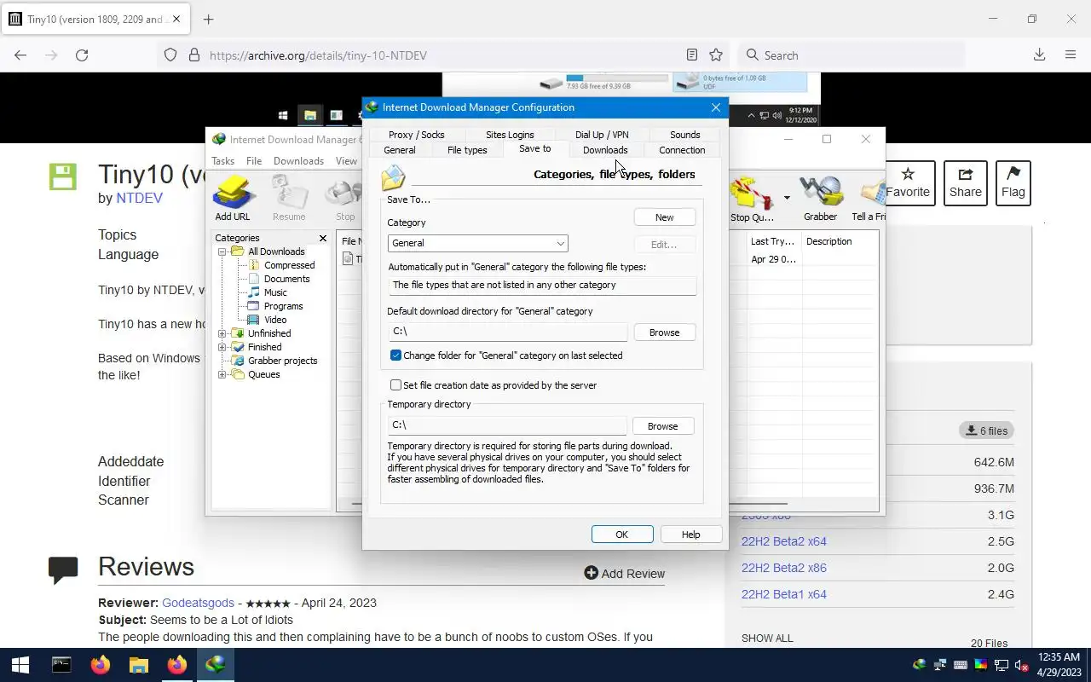1091x682 pixels.
Task: Expand the Unfinished tree node
Action: [x=222, y=333]
